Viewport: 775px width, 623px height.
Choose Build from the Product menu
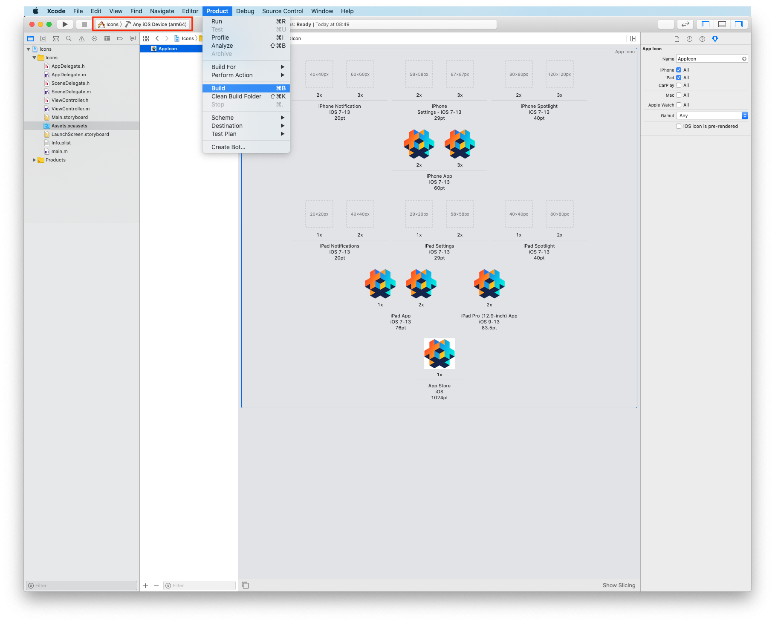pyautogui.click(x=246, y=88)
